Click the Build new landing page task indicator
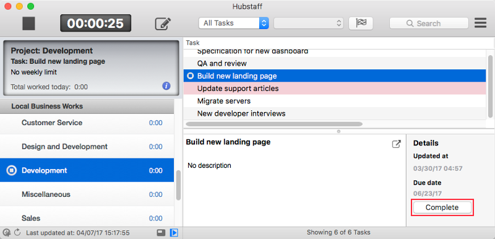This screenshot has height=239, width=495. point(191,76)
